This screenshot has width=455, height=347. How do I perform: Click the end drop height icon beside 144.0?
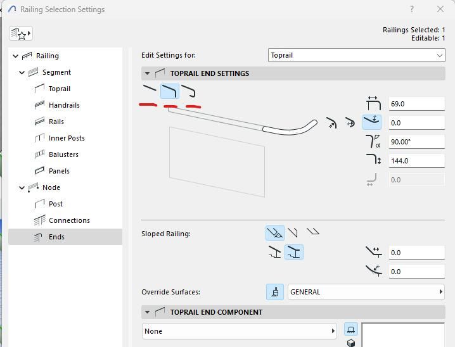coord(373,160)
